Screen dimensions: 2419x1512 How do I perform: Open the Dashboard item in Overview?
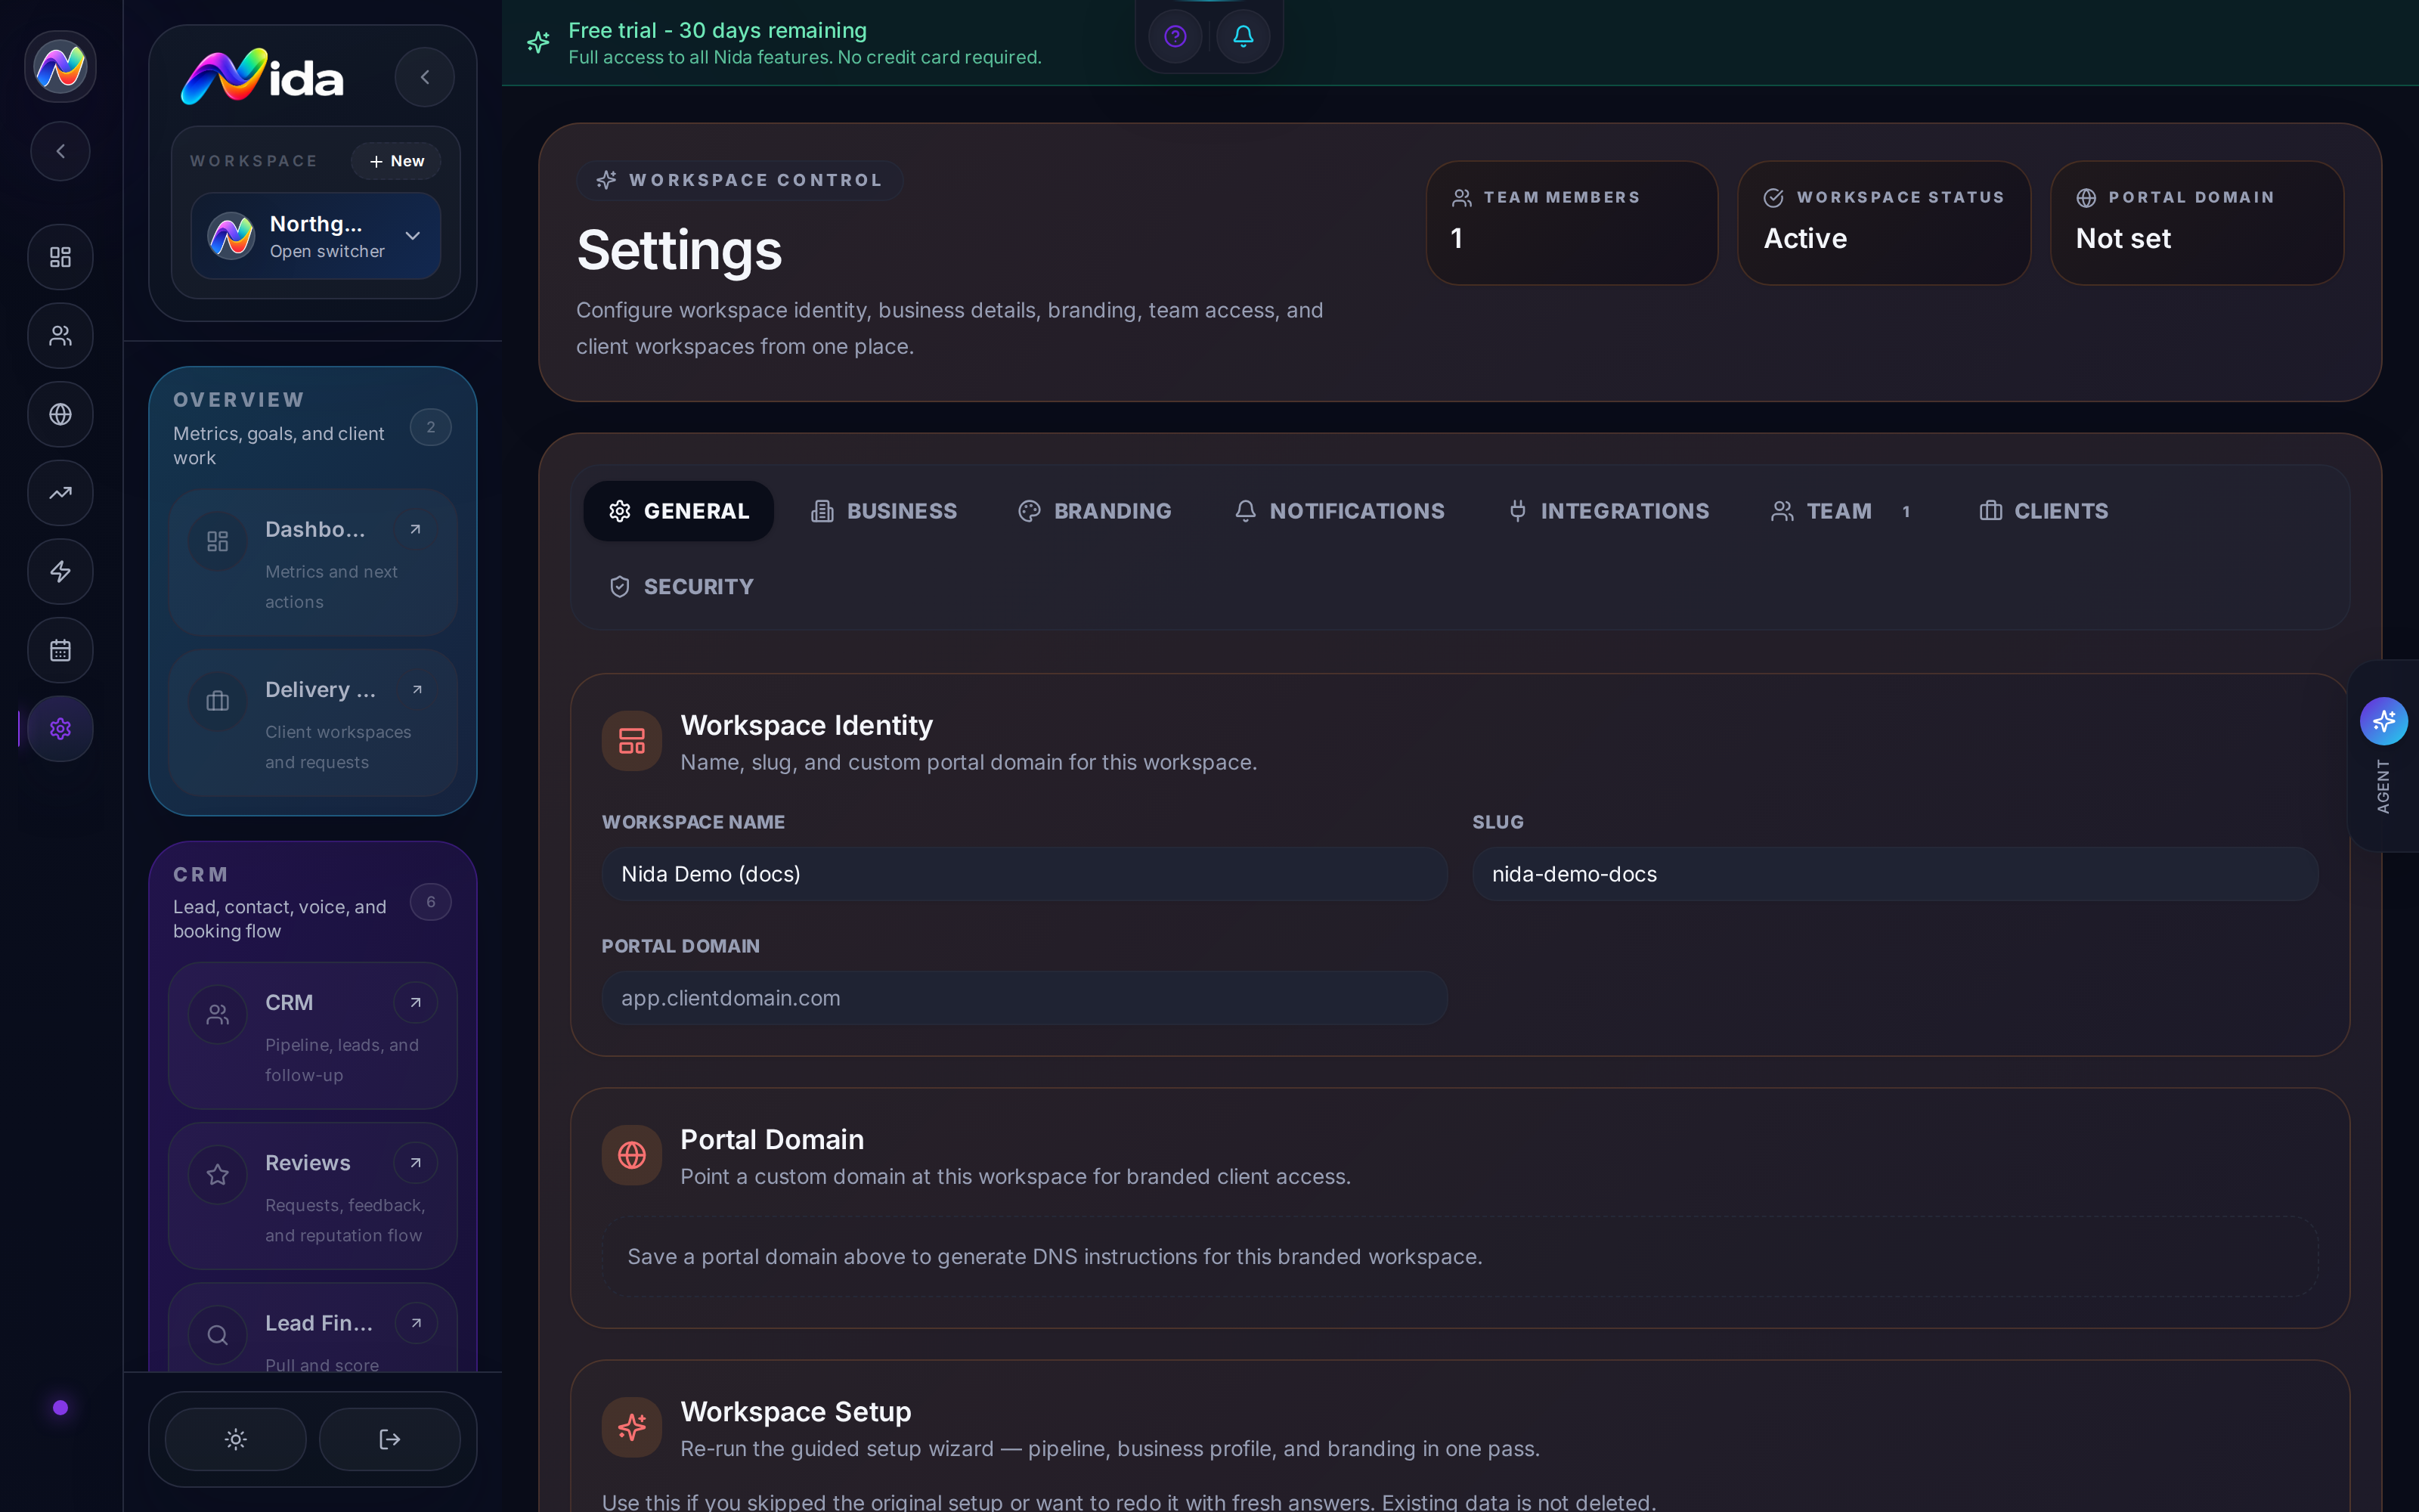click(x=313, y=563)
